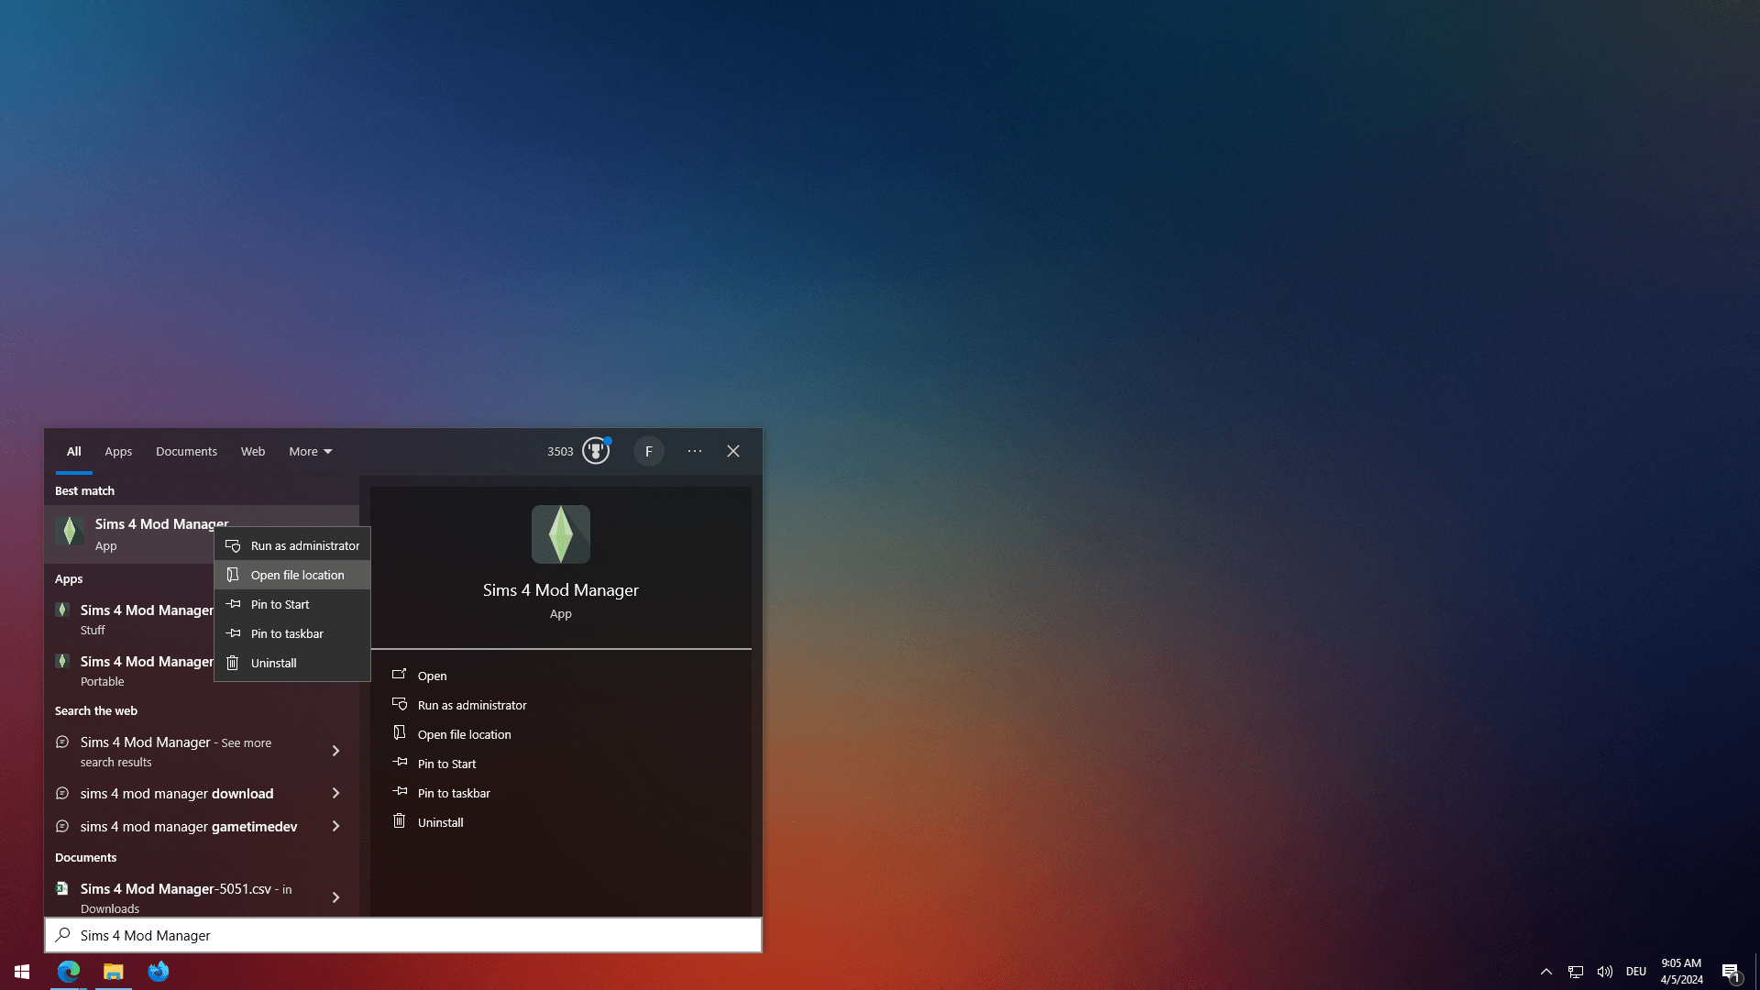Click plumbob icon of Portable app result
1760x990 pixels.
pos(62,661)
